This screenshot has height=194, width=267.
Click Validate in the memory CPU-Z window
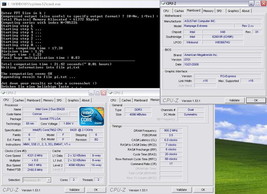182,190
